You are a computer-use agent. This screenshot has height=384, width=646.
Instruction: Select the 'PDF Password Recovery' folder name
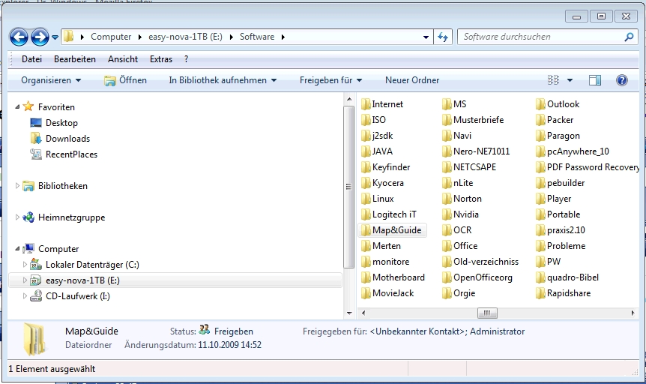click(593, 167)
